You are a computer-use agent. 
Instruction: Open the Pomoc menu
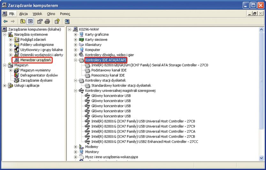[65, 14]
